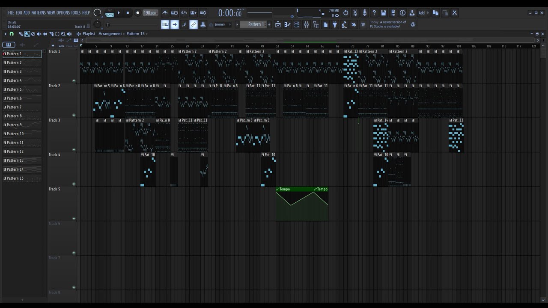Toggle typing keyboard to piano button
This screenshot has width=548, height=308.
[165, 24]
